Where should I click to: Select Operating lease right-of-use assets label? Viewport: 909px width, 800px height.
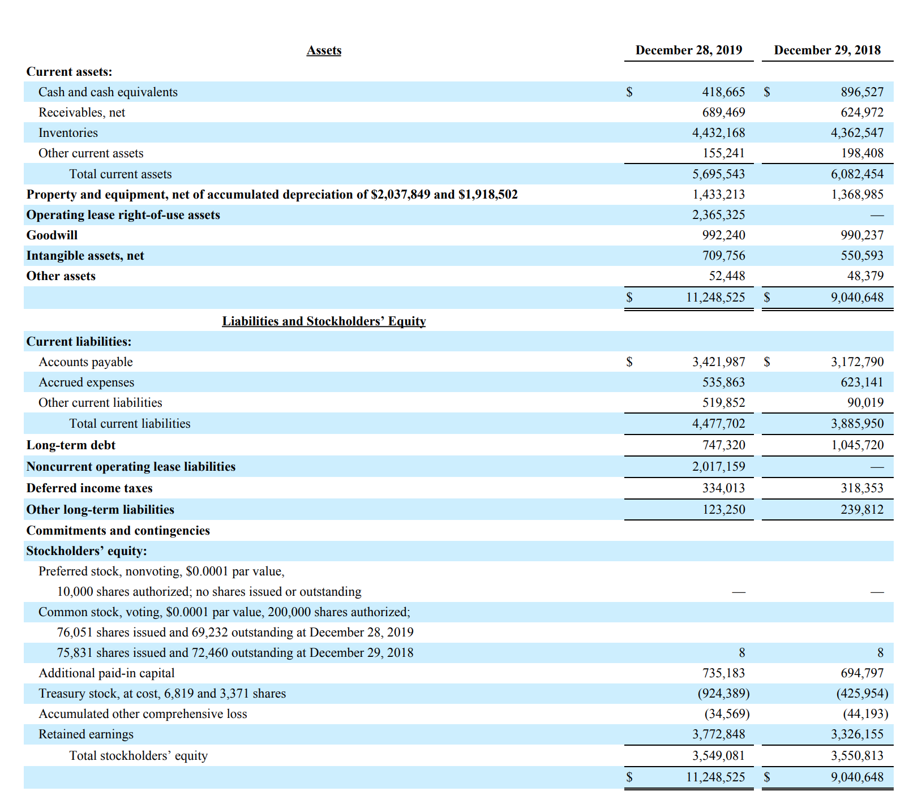(x=123, y=215)
